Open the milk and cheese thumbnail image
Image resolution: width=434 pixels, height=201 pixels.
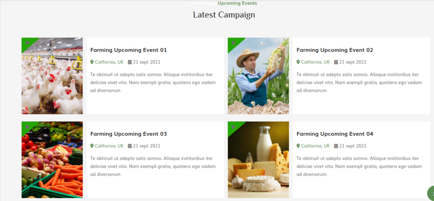pos(258,160)
